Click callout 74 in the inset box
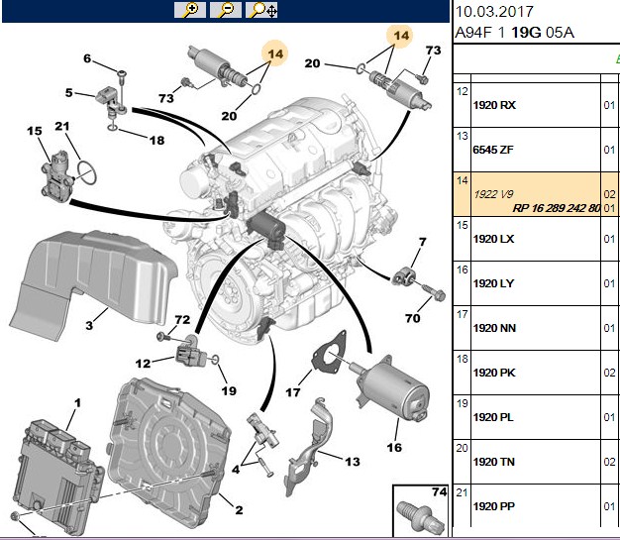The height and width of the screenshot is (540, 620). 440,491
